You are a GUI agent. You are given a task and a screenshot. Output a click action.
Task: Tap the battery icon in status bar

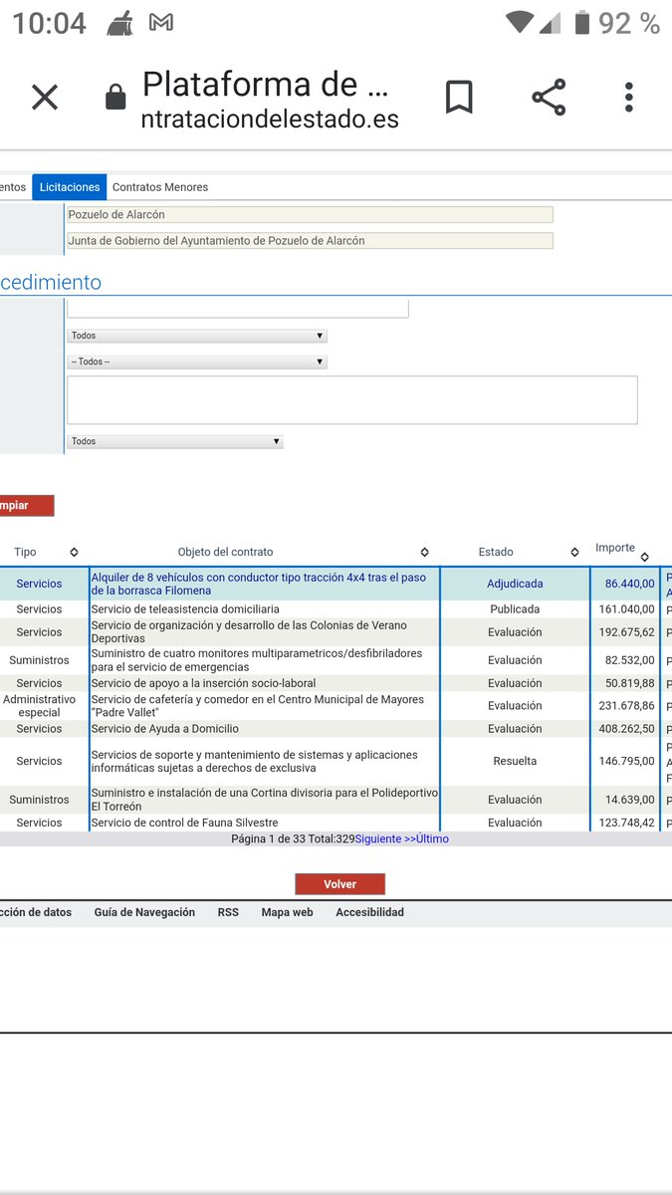(582, 22)
